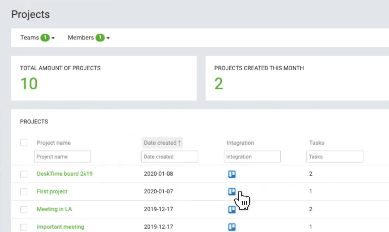Viewport: 389px width, 232px height.
Task: Select the header checkbox to select all projects
Action: pos(24,142)
